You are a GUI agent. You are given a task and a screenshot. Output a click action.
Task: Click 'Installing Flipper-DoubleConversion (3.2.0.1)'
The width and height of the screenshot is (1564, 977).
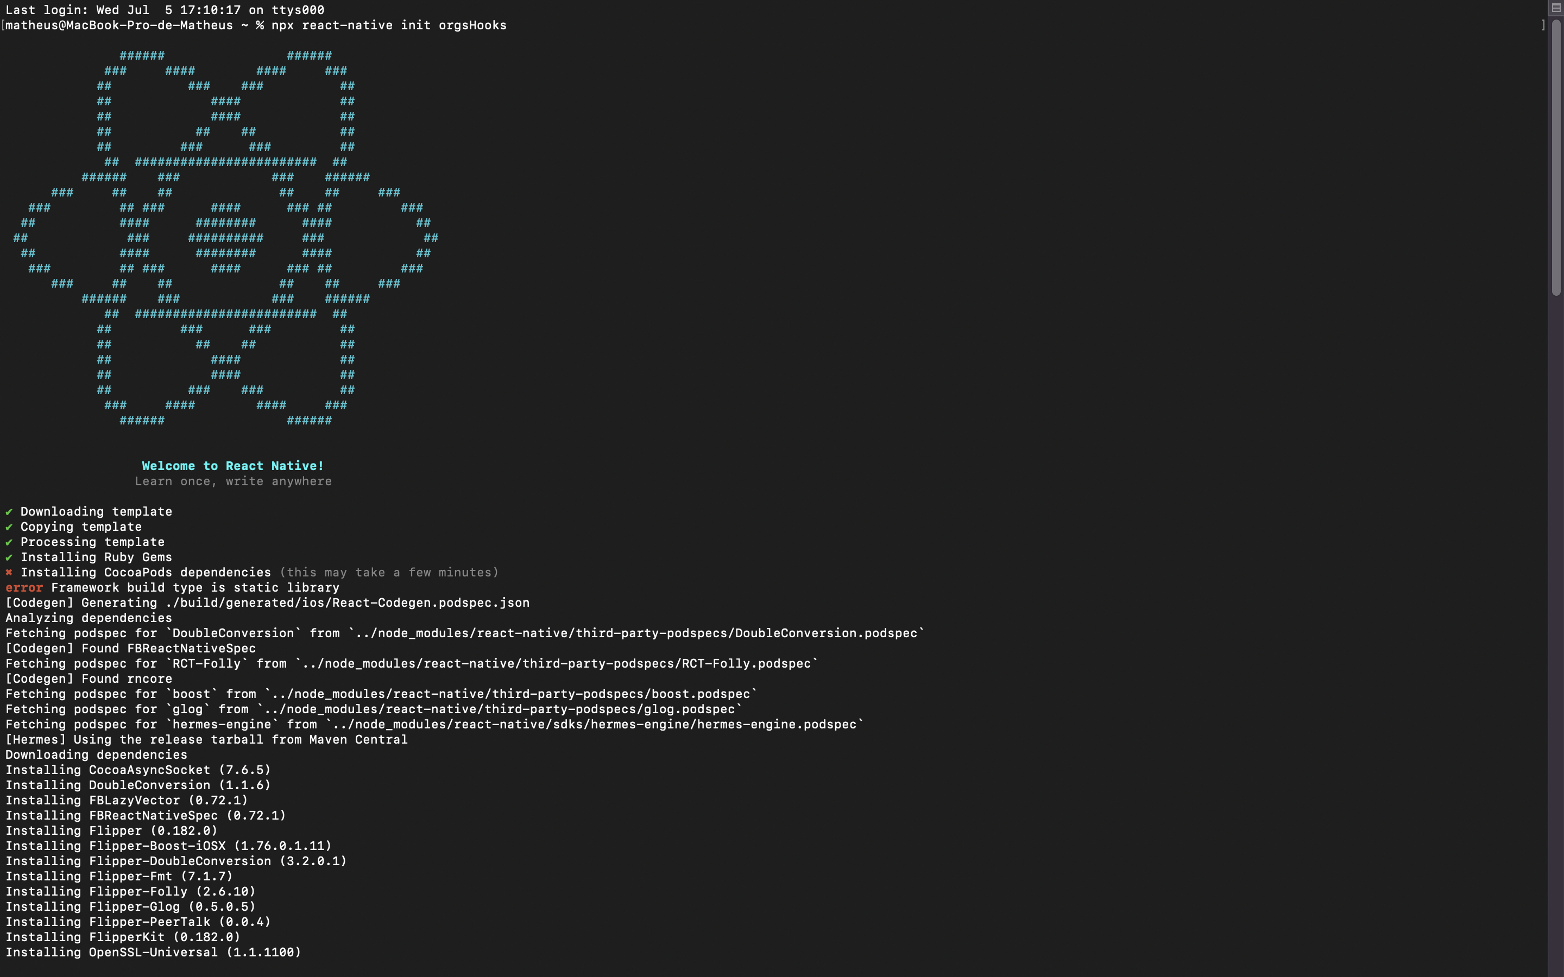coord(176,861)
